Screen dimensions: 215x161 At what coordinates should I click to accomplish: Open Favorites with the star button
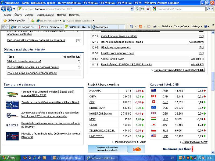pos(15,21)
